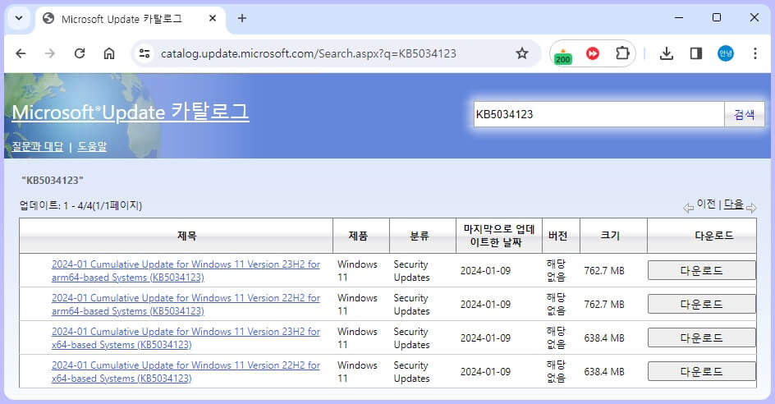
Task: Open the Extensions puzzle piece menu
Action: (622, 53)
